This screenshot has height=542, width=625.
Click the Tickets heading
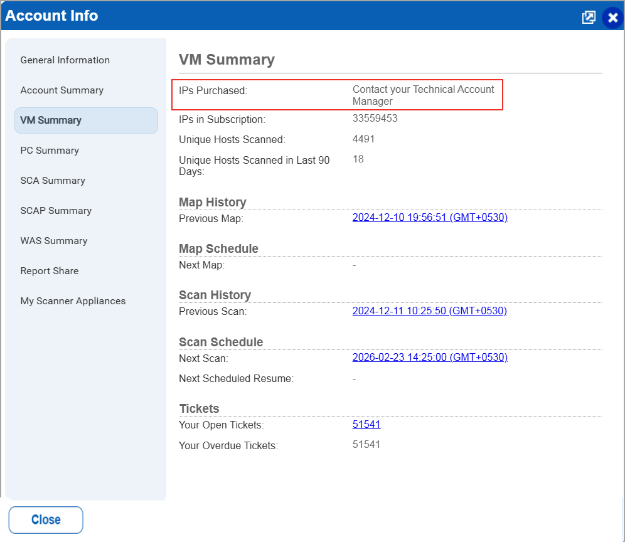199,408
